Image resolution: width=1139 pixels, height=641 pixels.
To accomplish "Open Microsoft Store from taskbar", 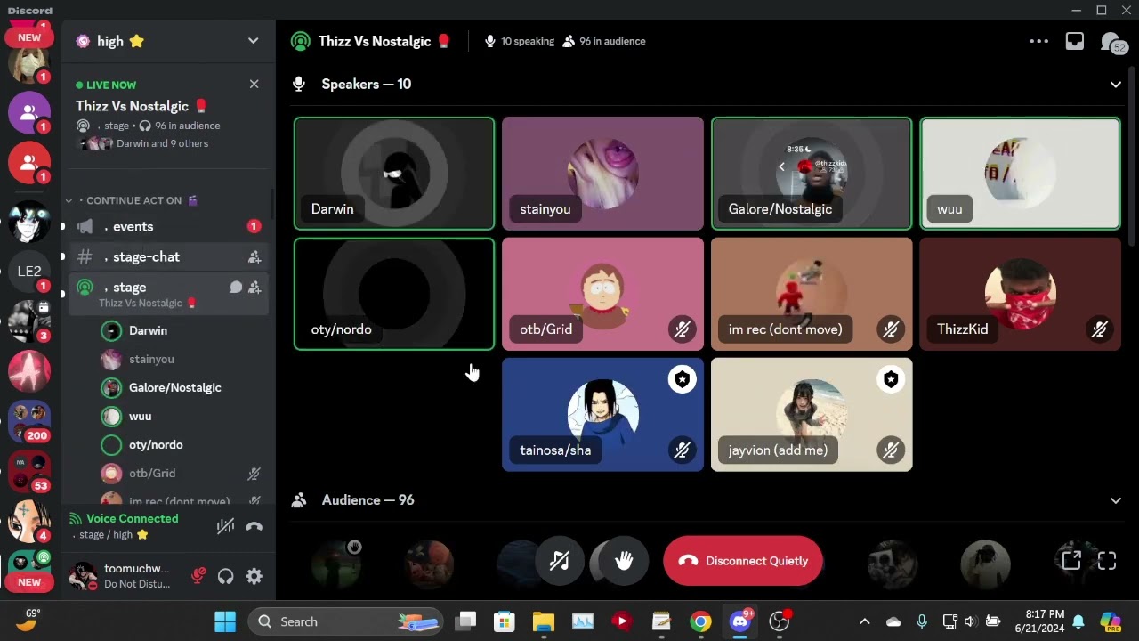I will click(x=505, y=621).
